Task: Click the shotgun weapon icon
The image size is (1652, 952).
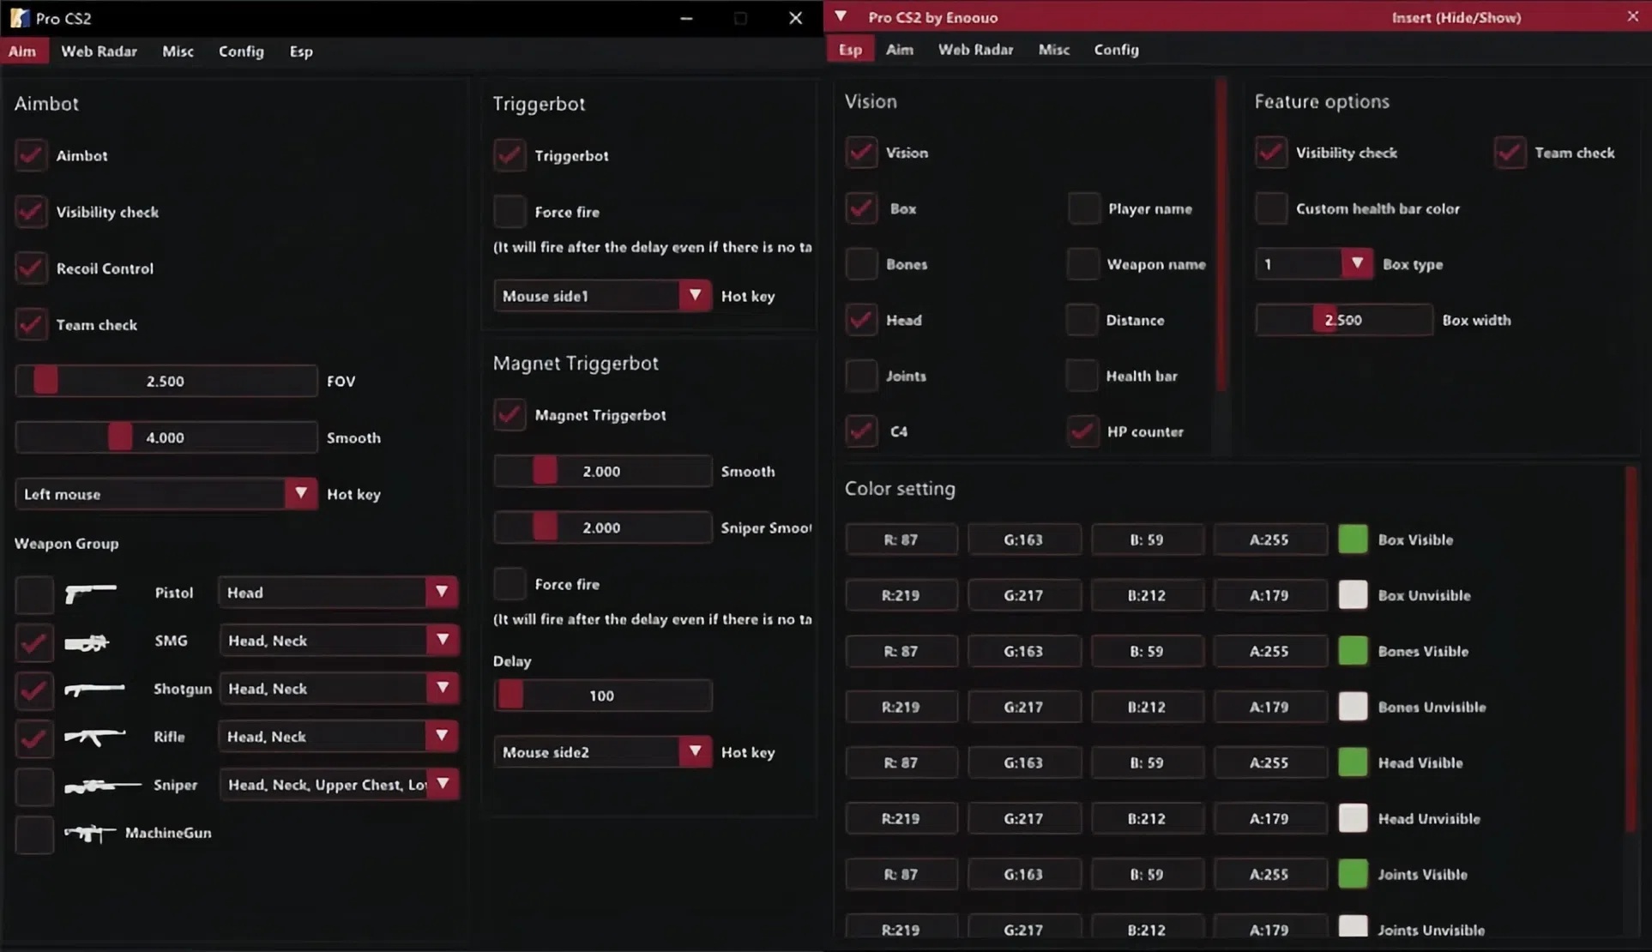Action: 93,690
